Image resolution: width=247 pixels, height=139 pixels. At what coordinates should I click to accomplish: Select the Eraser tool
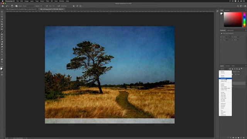click(x=2, y=39)
